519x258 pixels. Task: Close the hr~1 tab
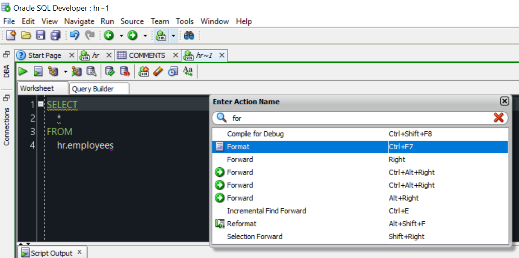(x=221, y=55)
